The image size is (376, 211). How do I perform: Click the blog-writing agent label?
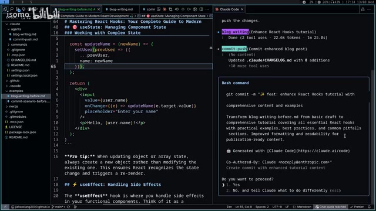pos(235,32)
